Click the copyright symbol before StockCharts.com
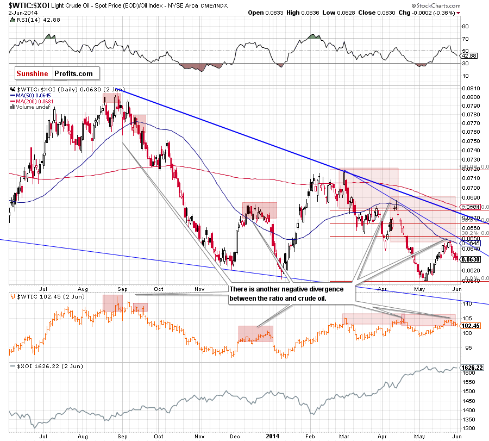This screenshot has height=441, width=489. (x=414, y=5)
